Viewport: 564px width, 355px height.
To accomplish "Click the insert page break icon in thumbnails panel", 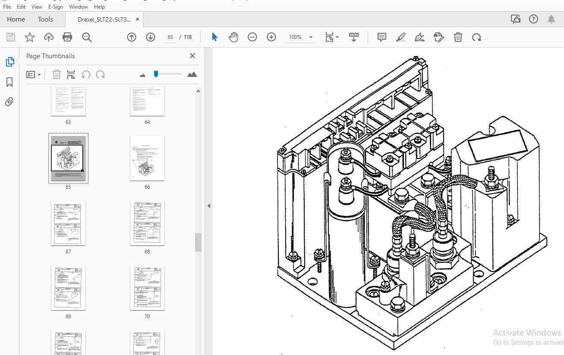I will point(71,74).
